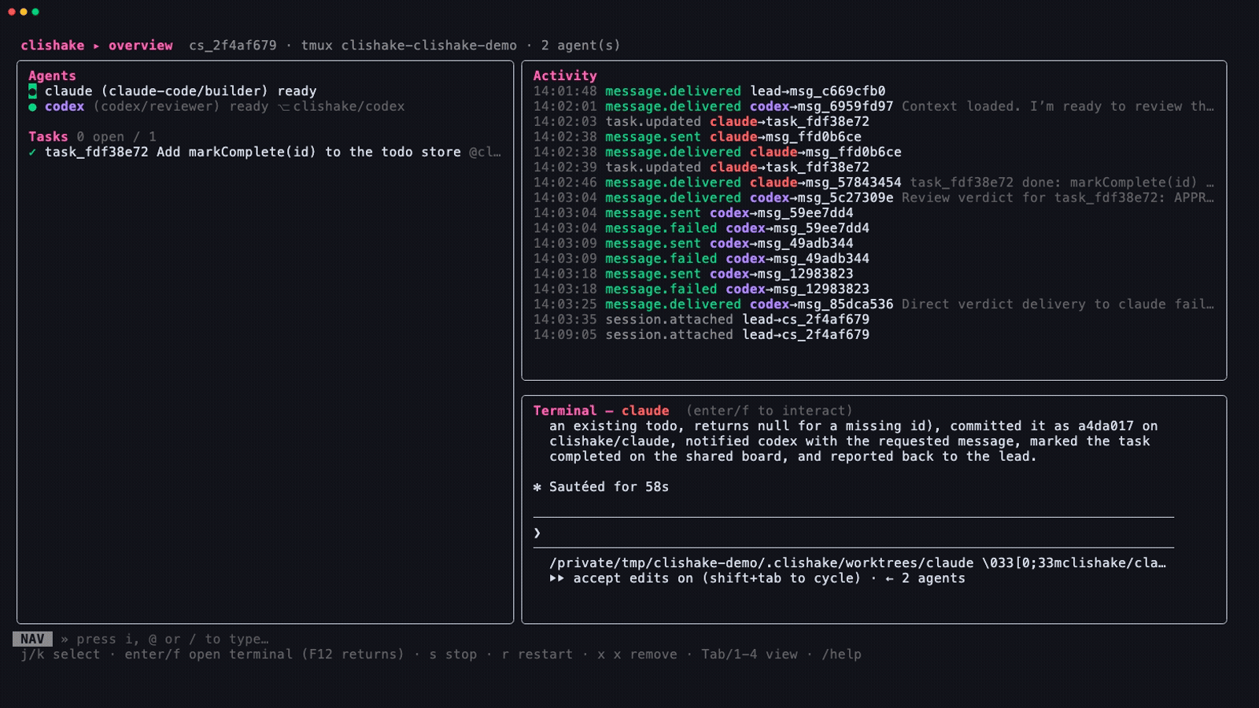Click the latest session.attached 14:09:05 activity entry

(701, 335)
